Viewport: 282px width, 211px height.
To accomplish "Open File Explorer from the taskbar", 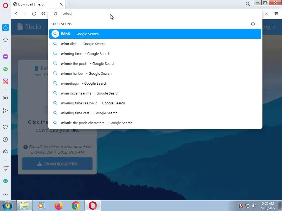I will coord(25,206).
